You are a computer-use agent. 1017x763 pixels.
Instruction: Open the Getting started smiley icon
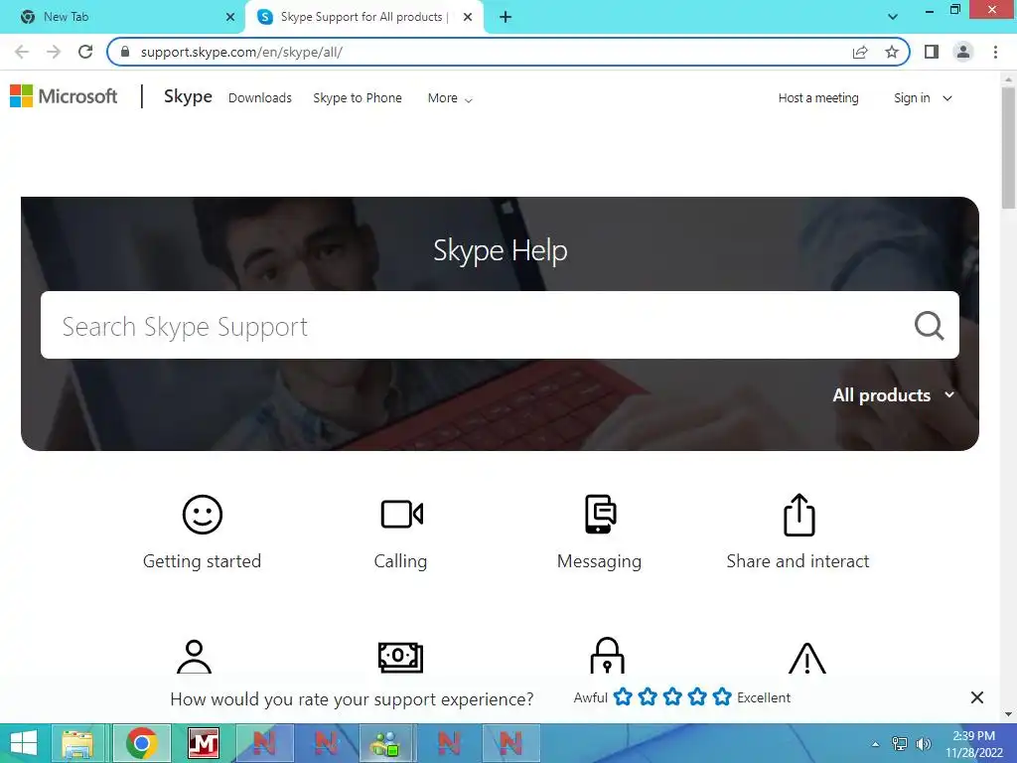[x=203, y=515]
